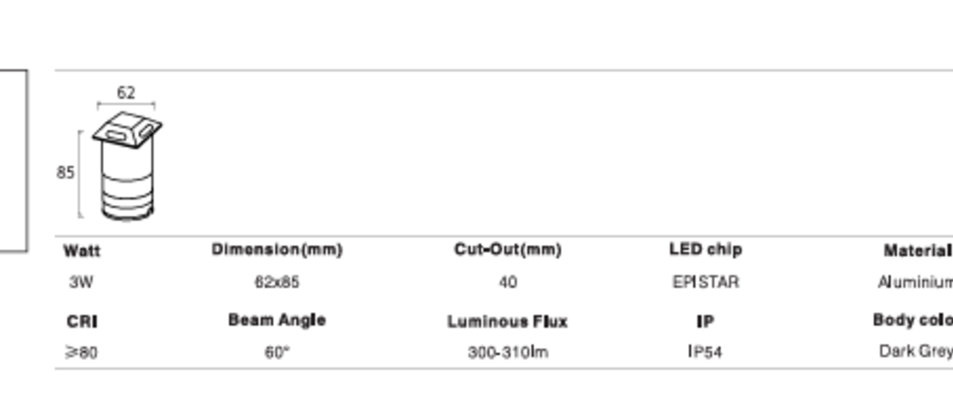Click the cut-out value 40
Screen dimensions: 953x418
click(507, 283)
